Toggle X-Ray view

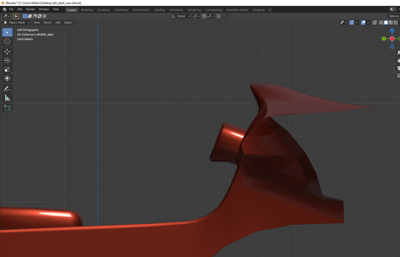374,23
